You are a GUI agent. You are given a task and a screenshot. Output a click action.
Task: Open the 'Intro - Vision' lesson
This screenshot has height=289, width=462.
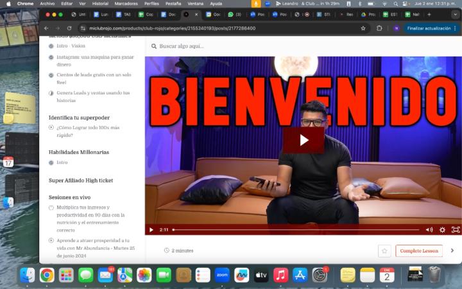coord(71,46)
